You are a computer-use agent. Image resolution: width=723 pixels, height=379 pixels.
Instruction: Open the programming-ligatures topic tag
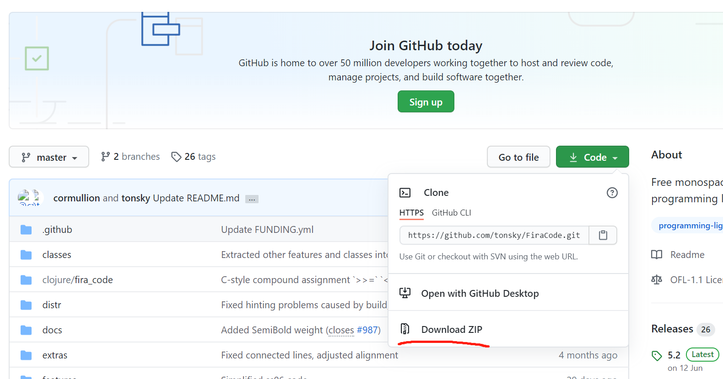690,226
